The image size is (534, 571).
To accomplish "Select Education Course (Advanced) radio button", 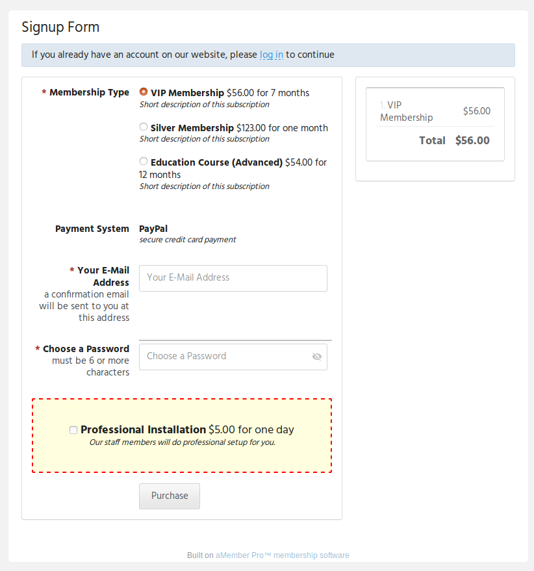I will pyautogui.click(x=144, y=161).
